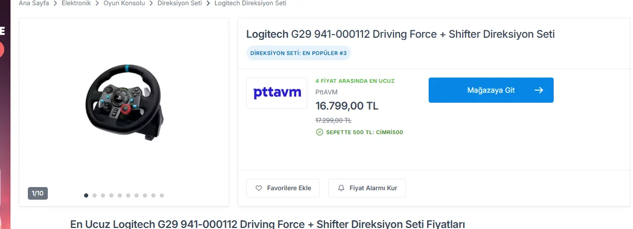Click the En Popüler #3 badge
Screen dimensions: 633x229
click(298, 53)
